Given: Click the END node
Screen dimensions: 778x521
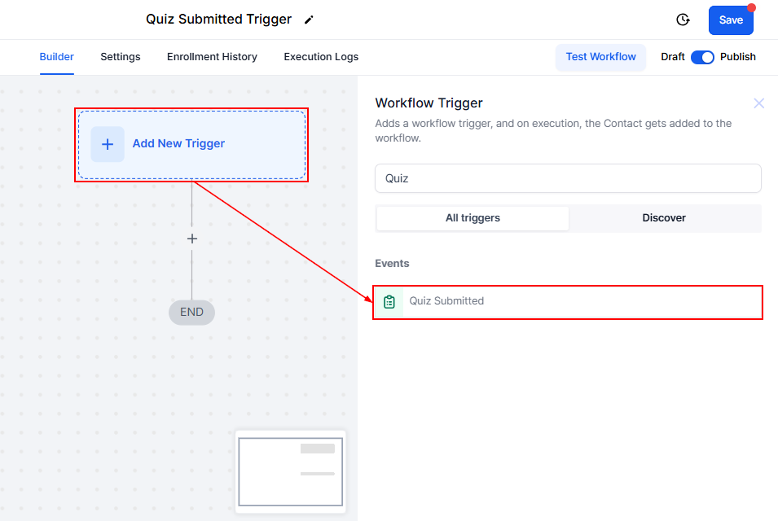Looking at the screenshot, I should coord(191,313).
